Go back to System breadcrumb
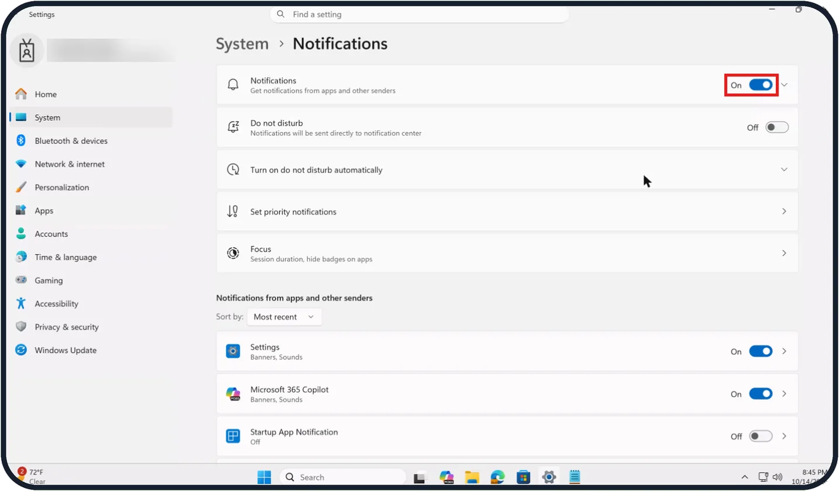The width and height of the screenshot is (839, 491). click(x=242, y=44)
